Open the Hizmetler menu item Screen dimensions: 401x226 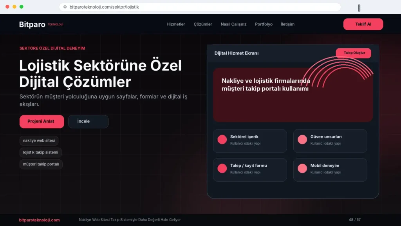pos(176,24)
